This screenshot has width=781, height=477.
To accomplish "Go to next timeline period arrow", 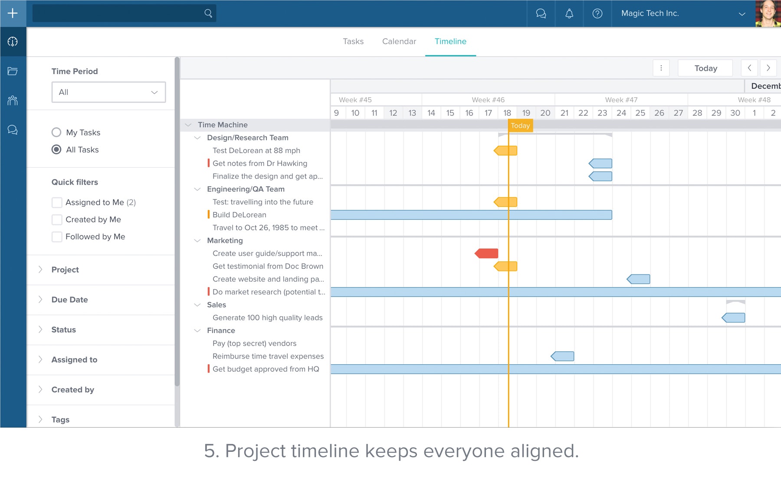I will (x=768, y=68).
